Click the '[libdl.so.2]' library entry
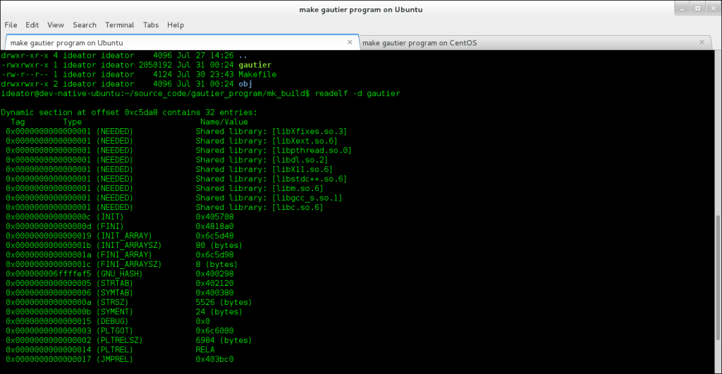722x374 pixels. 300,160
